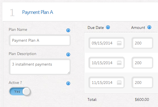Toggle the Active Yes switch
This screenshot has width=158, height=107.
coord(20,91)
